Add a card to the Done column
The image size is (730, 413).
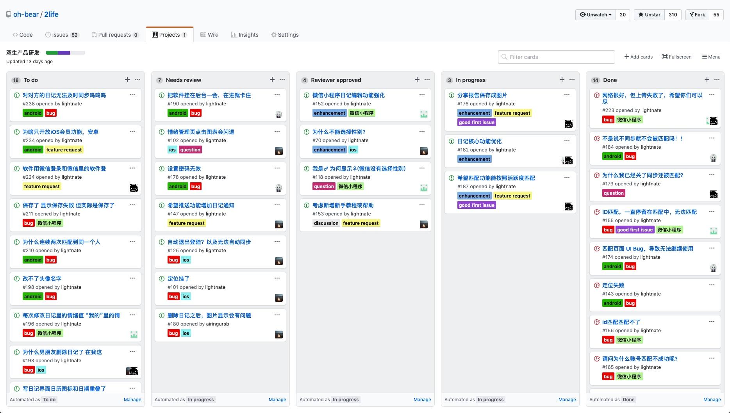[x=707, y=80]
